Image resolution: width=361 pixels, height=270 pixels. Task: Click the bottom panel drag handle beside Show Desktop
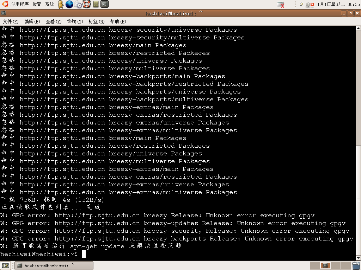click(x=12, y=266)
